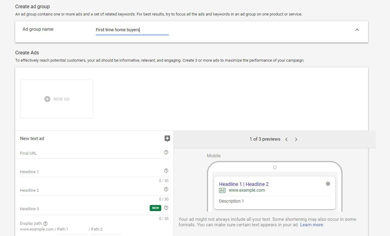Click the preview headline 'Headline 1 | Headline 2'
Screen dimensions: 390x236
coord(244,184)
